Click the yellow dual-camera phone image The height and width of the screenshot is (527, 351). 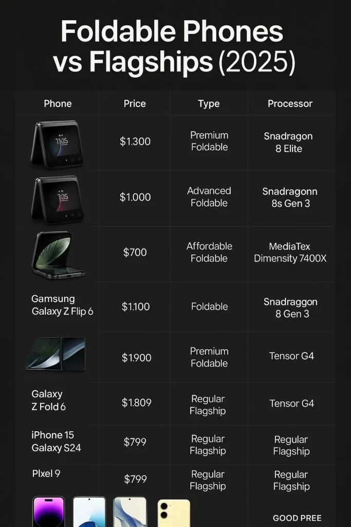click(174, 513)
